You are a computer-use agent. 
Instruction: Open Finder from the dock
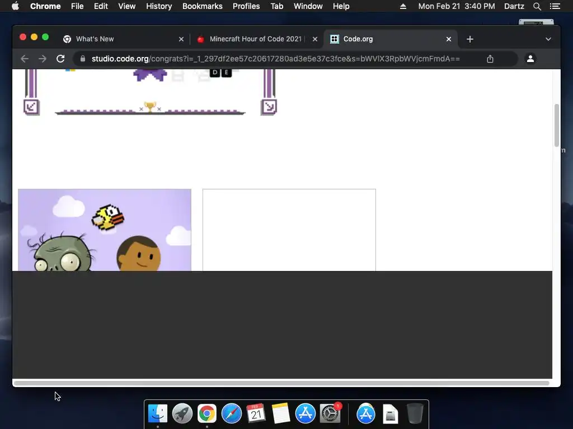point(158,413)
